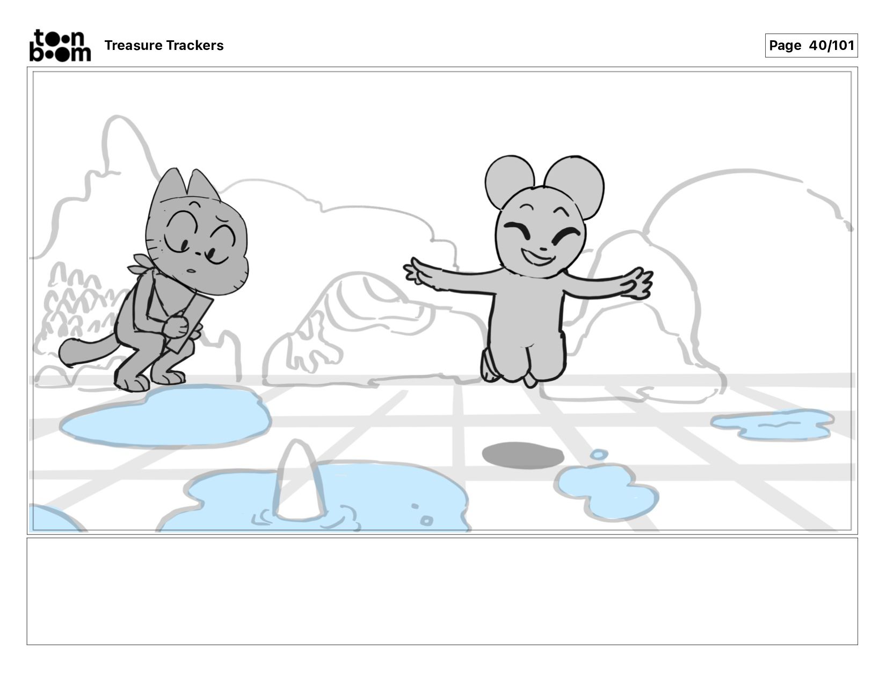
Task: Click the 'Page 40/101' page indicator
Action: tap(811, 46)
